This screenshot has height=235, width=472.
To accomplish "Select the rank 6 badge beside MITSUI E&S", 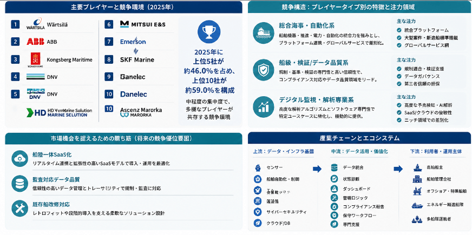I will [x=109, y=24].
